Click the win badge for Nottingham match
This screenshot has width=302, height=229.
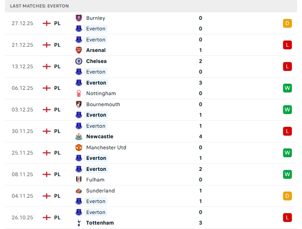pyautogui.click(x=287, y=88)
